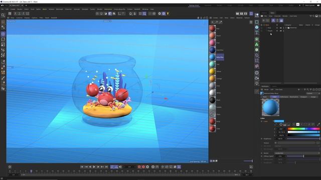Adjust the Brightness slider

click(303, 138)
